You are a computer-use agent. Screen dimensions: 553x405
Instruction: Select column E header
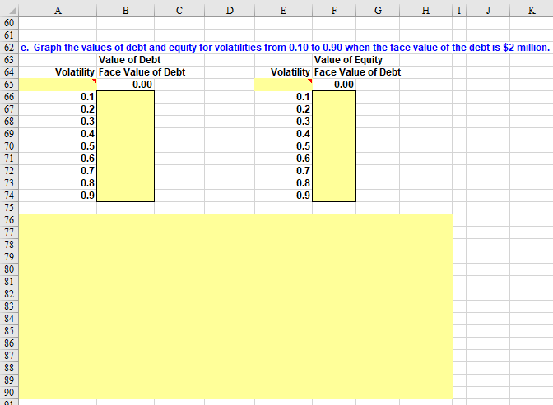pyautogui.click(x=284, y=11)
